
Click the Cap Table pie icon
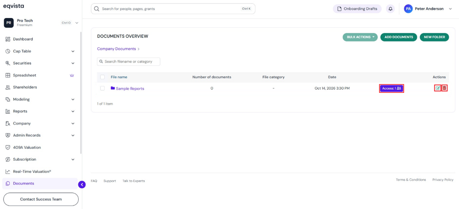click(8, 51)
